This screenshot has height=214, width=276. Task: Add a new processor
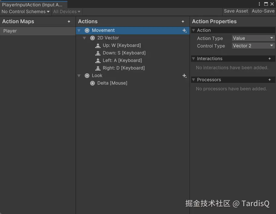[x=270, y=80]
